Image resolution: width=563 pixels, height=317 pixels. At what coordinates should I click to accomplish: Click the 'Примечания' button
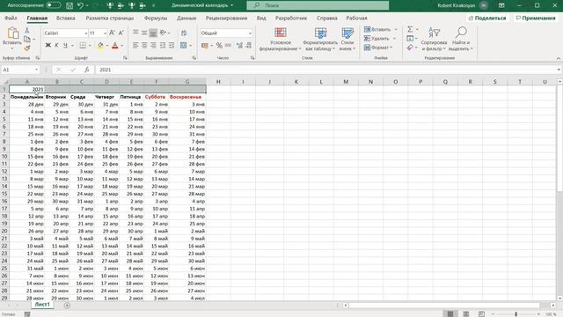pos(536,18)
